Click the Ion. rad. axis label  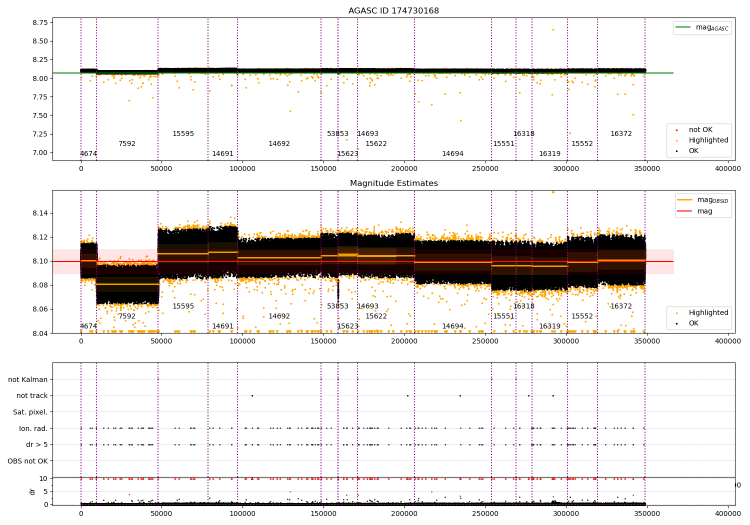(33, 428)
